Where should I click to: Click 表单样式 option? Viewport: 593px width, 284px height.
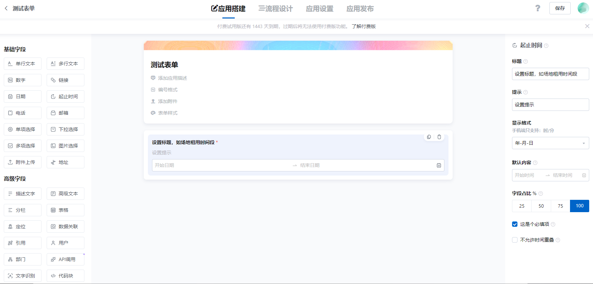point(164,113)
